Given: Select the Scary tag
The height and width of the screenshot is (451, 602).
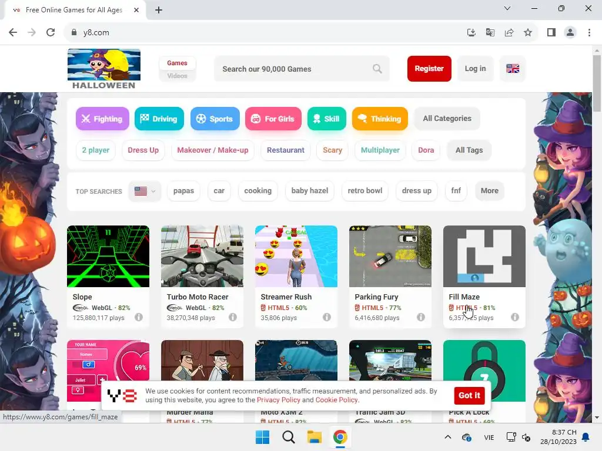Looking at the screenshot, I should pyautogui.click(x=333, y=150).
